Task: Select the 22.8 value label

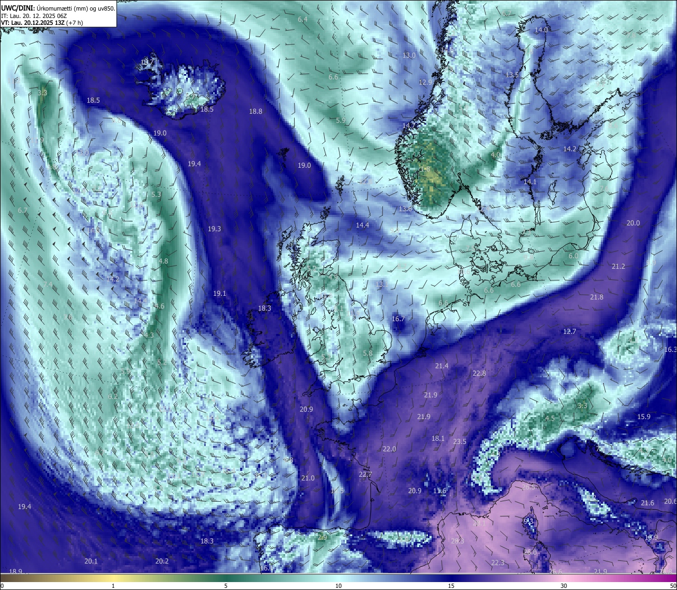Action: [x=479, y=374]
